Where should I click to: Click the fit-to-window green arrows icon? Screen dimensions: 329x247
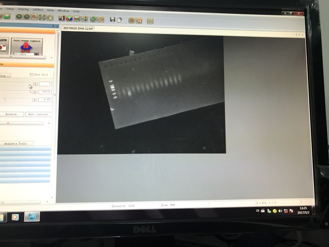tap(42, 17)
